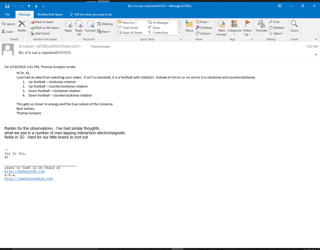Expand the More respond options
This screenshot has height=250, width=320.
[x=104, y=32]
